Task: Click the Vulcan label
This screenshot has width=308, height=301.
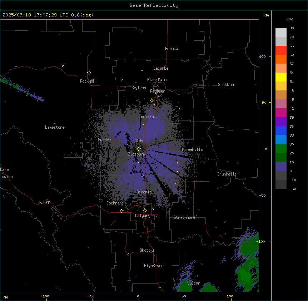Action: click(x=194, y=283)
